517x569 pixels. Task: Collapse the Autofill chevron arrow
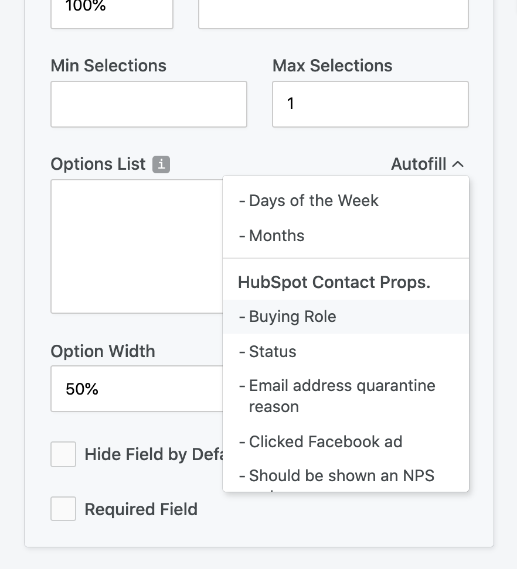458,164
